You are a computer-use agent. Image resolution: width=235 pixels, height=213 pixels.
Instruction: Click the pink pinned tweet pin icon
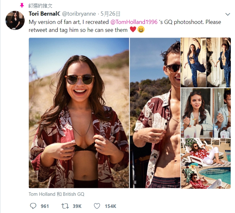click(x=22, y=5)
